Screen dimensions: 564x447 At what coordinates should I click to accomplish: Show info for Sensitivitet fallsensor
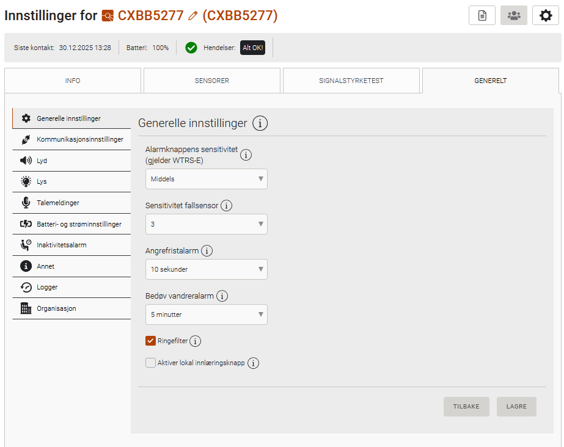(x=226, y=206)
